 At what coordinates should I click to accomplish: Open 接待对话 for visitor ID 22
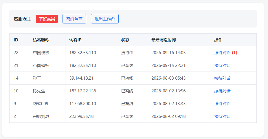[x=222, y=53]
